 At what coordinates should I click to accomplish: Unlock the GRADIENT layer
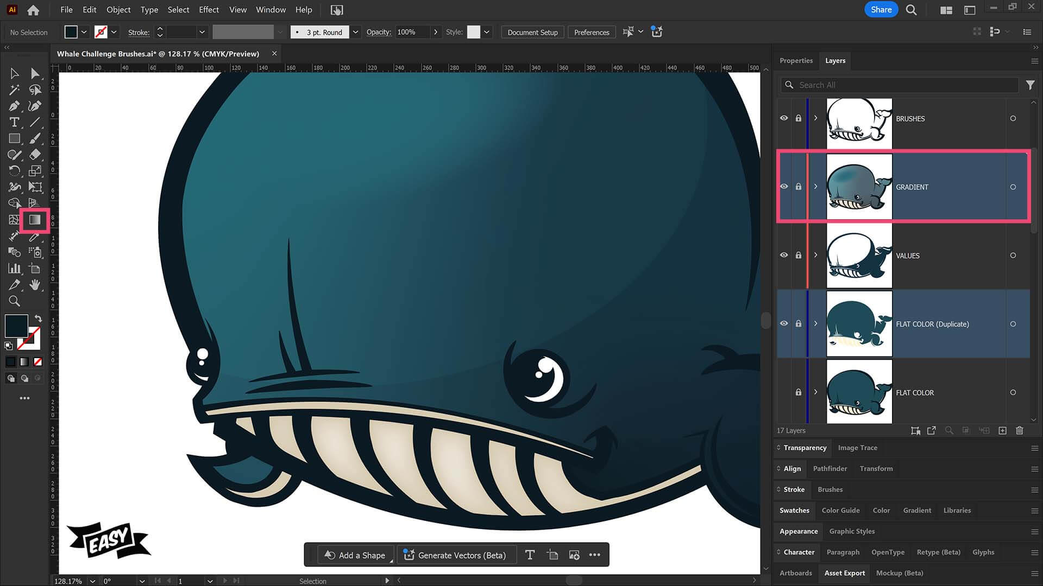(x=799, y=187)
